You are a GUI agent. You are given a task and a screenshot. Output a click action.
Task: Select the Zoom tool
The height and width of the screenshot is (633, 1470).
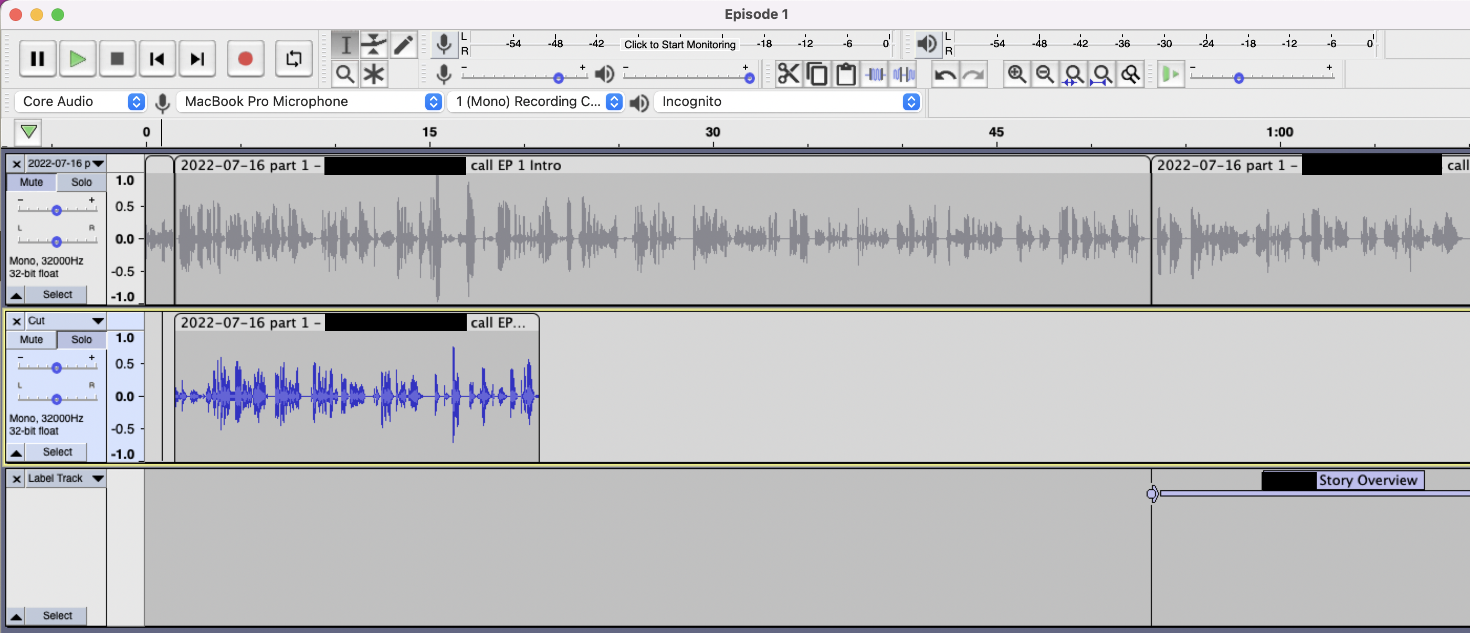(345, 74)
